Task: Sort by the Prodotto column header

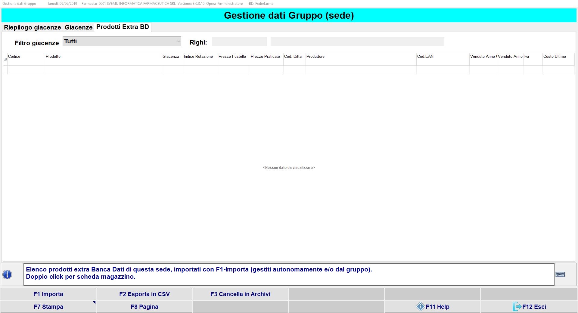Action: [103, 57]
